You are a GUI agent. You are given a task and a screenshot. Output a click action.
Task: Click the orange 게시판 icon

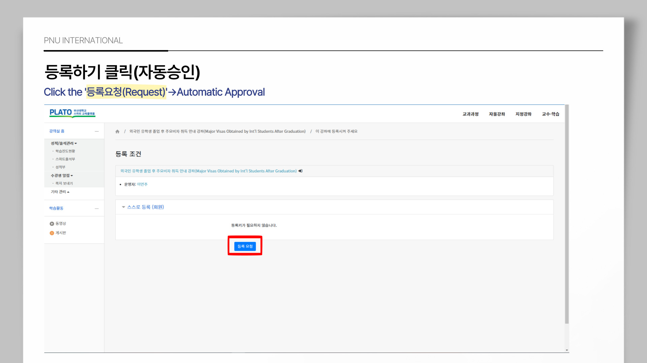[52, 233]
